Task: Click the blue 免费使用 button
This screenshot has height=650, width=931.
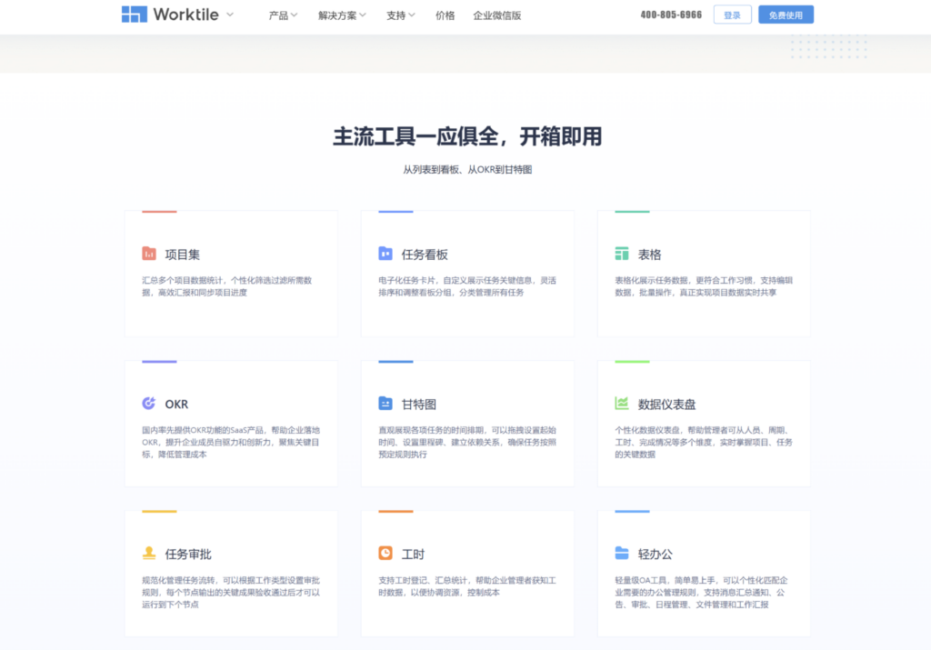Action: coord(785,15)
